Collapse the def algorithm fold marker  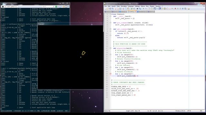pos(110,48)
